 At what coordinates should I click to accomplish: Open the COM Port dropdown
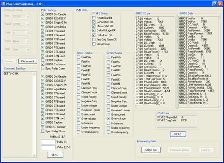pyautogui.click(x=28, y=16)
